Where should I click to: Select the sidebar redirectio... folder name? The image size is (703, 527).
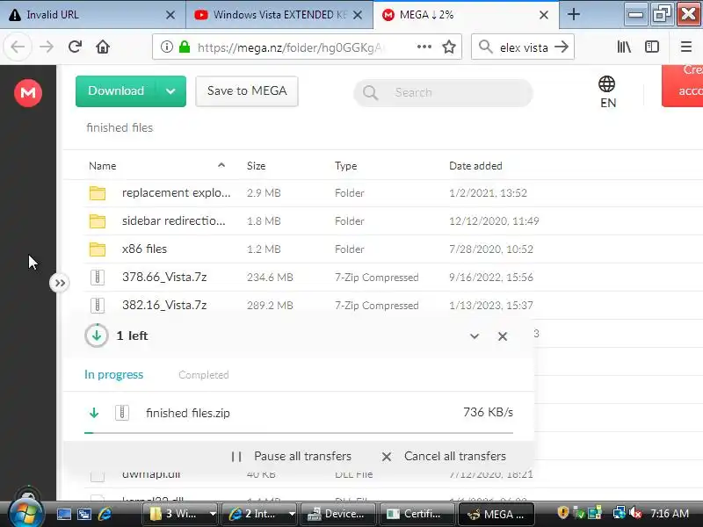(x=173, y=221)
